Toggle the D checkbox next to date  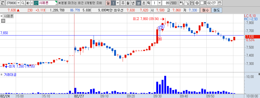click(202, 3)
